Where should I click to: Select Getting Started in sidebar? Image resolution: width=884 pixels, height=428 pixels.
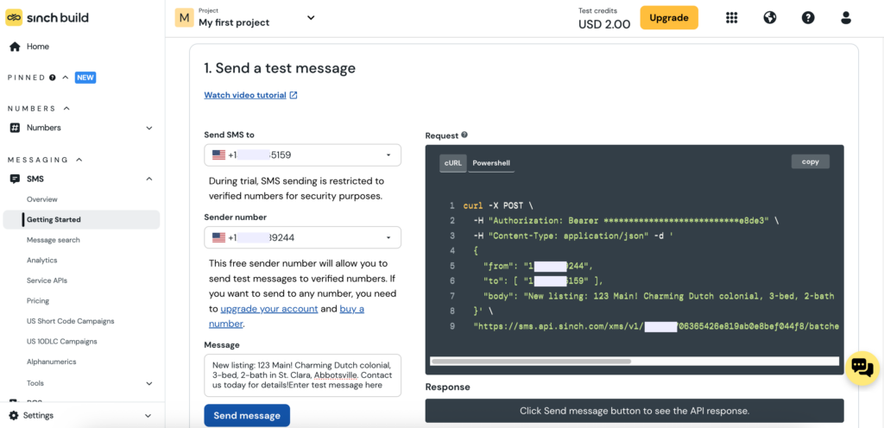coord(81,220)
